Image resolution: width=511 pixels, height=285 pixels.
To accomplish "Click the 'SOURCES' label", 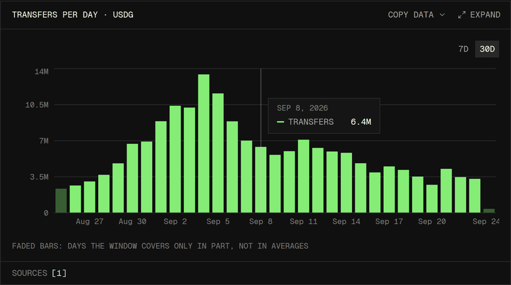I will pyautogui.click(x=30, y=273).
